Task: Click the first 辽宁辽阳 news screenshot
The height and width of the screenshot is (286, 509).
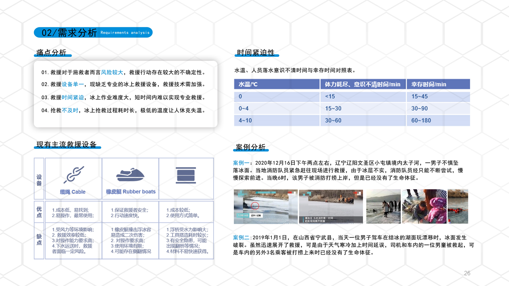Action: tap(265, 206)
